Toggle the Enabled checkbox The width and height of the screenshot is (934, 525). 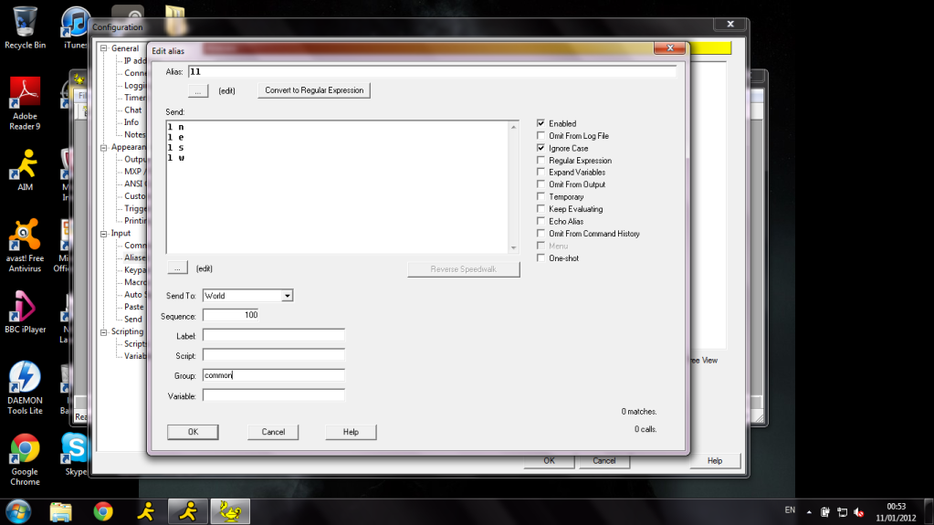click(x=540, y=123)
